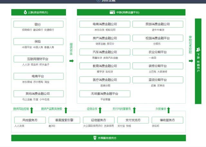Click the up arrow next to 欠款催收
This screenshot has height=147, width=206.
(169, 110)
